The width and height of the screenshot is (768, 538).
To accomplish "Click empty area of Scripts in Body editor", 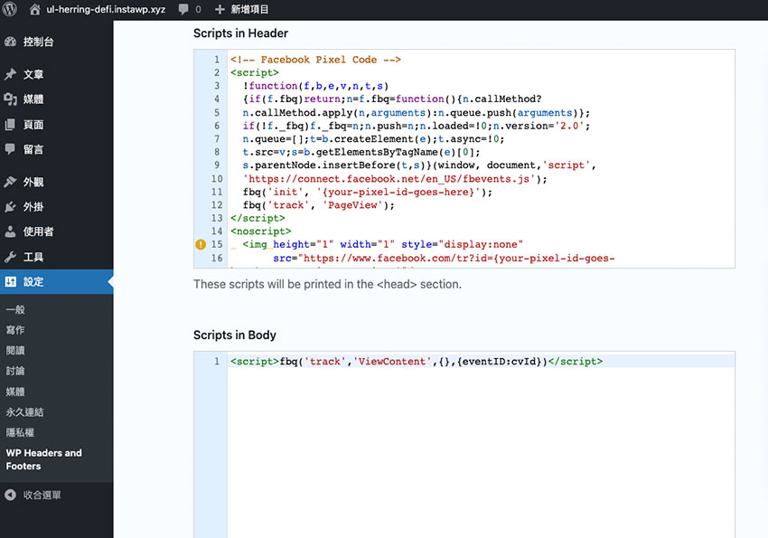I will (x=480, y=451).
